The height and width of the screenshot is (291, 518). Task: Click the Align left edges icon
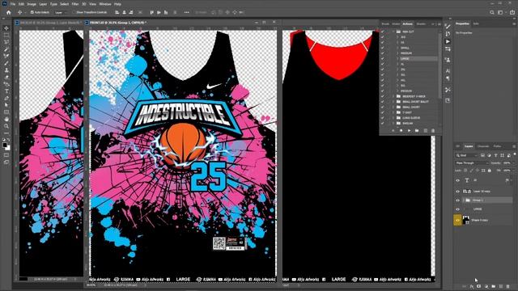click(x=117, y=12)
